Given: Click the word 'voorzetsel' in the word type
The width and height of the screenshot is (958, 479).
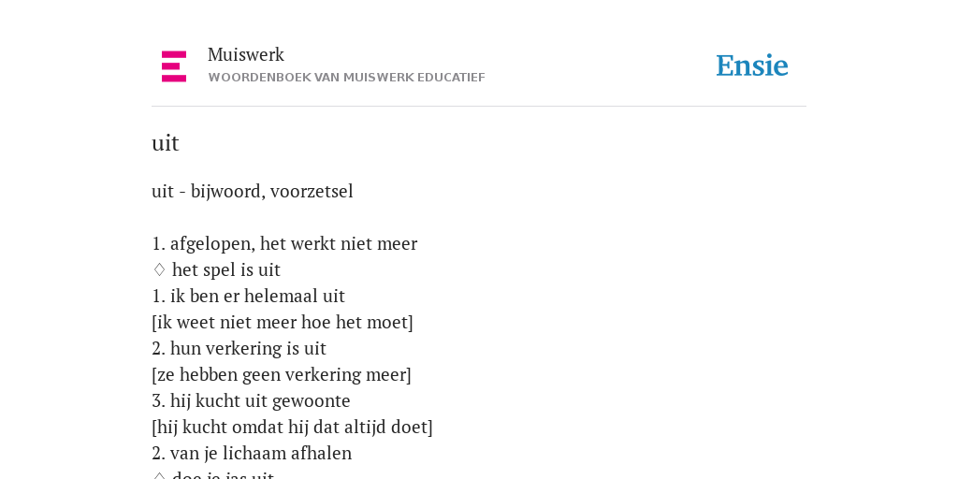Looking at the screenshot, I should click(x=312, y=191).
